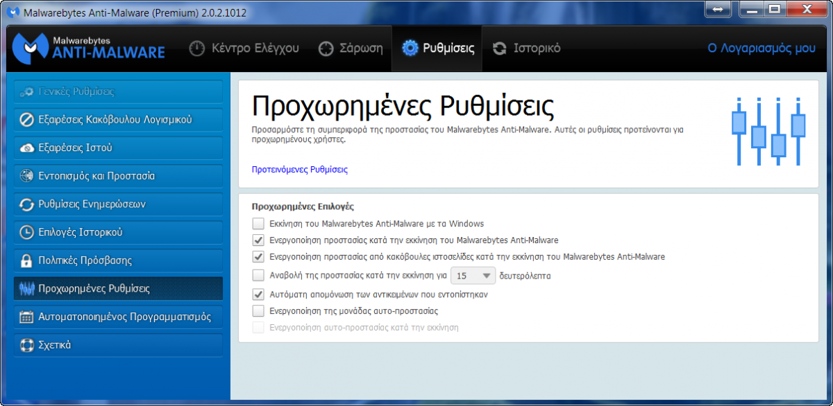The width and height of the screenshot is (833, 406).
Task: Open the Ιστορικό history tab
Action: 526,48
